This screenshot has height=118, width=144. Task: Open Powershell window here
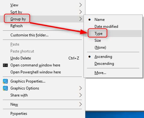tap(42, 72)
